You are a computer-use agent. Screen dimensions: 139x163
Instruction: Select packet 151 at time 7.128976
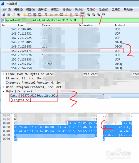click(x=70, y=55)
